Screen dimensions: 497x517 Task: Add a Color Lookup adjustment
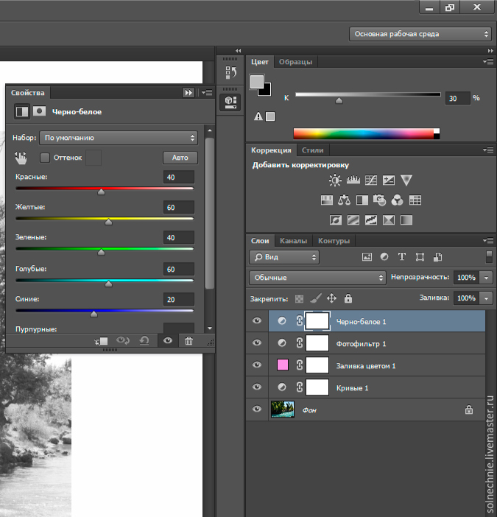(x=415, y=200)
